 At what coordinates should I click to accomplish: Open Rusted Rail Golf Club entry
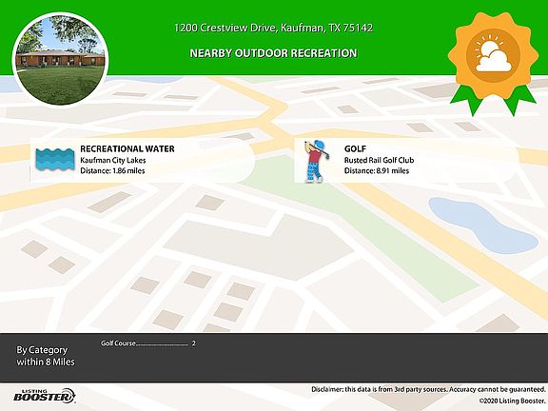379,160
